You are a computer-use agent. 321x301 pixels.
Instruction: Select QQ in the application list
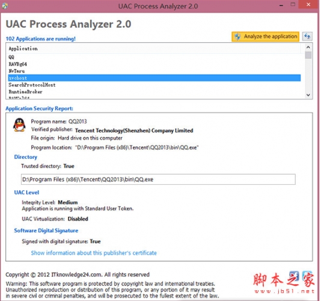pos(154,57)
